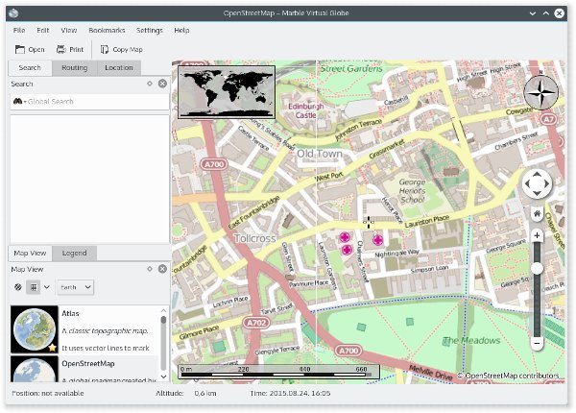Select the Atlas map theme thumbnail
This screenshot has height=413, width=576.
pos(35,329)
